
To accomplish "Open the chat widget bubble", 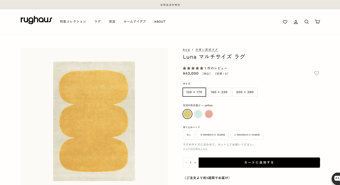I will coord(337,178).
